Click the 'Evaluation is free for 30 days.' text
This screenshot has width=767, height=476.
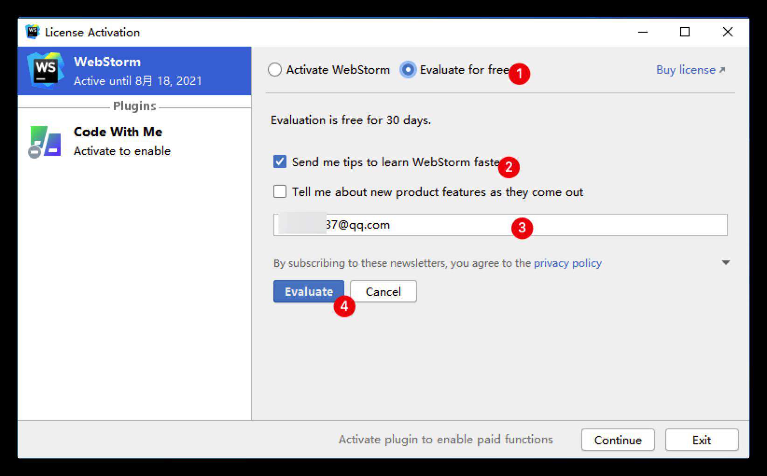coord(351,120)
